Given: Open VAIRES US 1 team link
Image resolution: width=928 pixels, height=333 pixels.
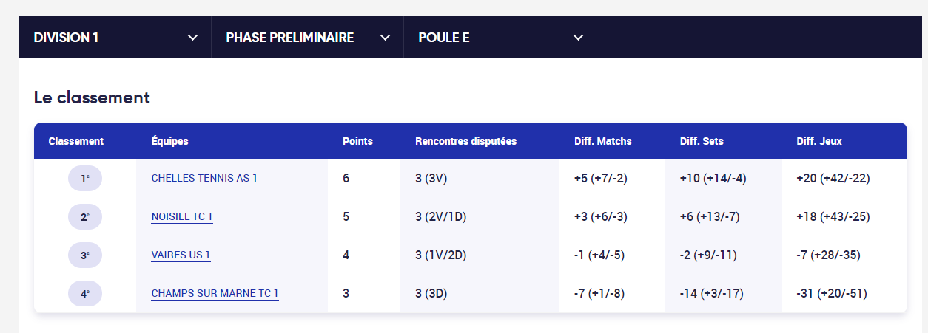Looking at the screenshot, I should (181, 255).
